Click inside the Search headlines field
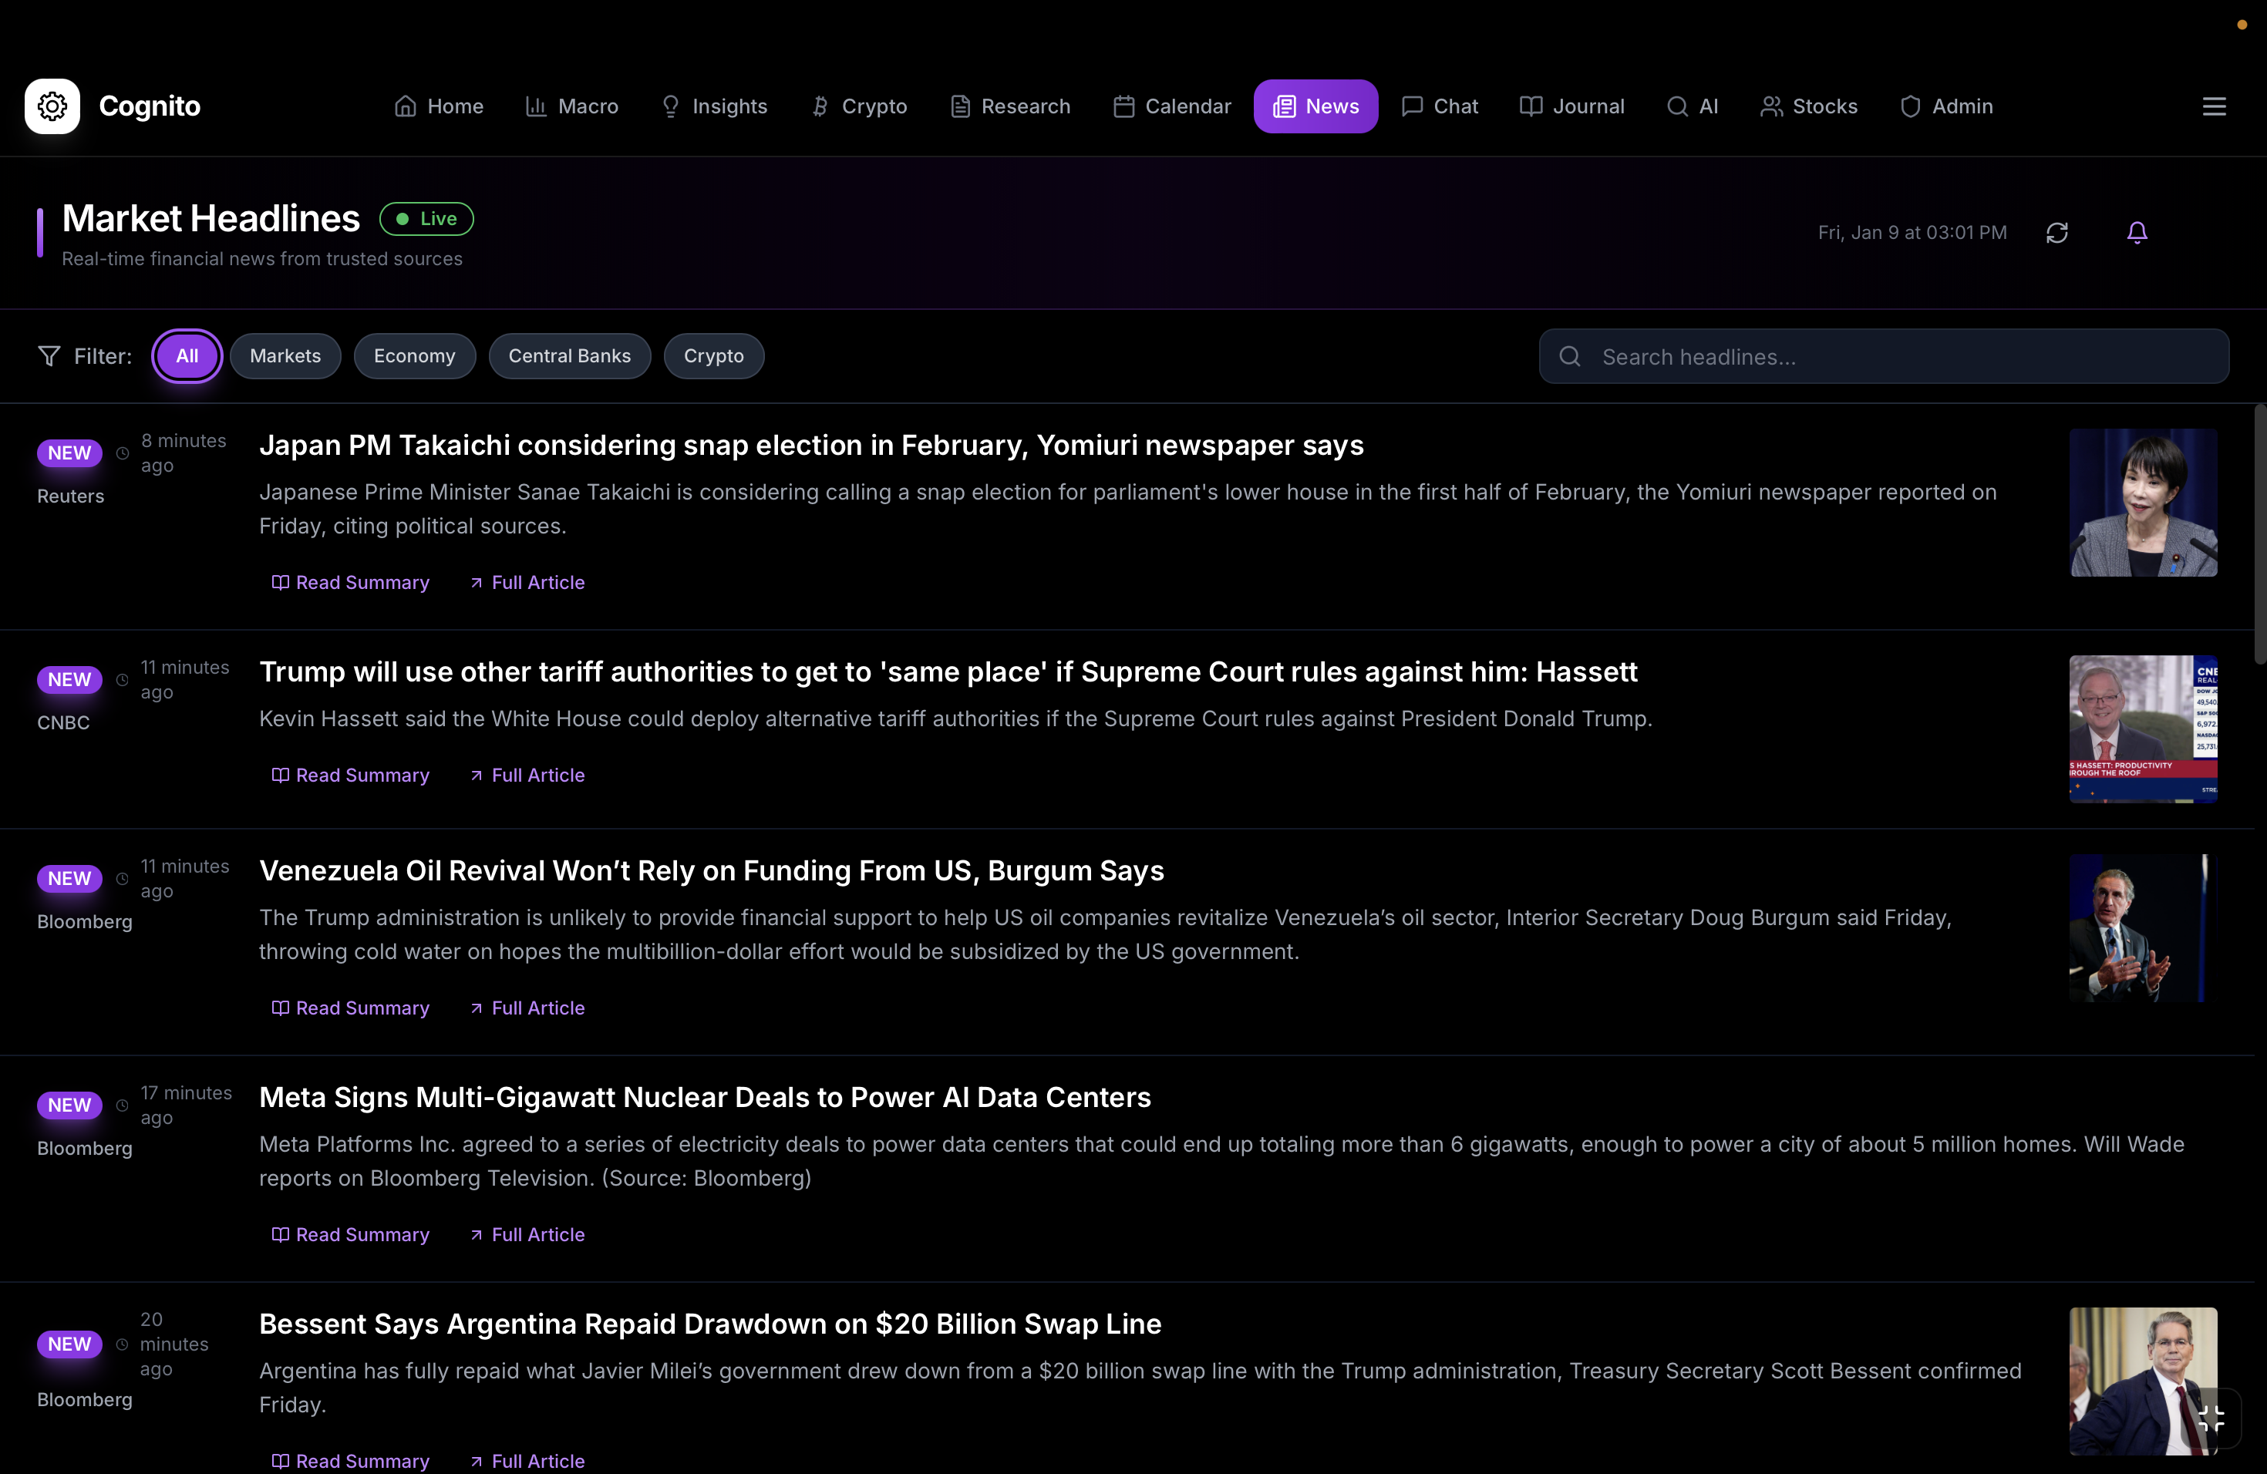 click(x=1810, y=356)
